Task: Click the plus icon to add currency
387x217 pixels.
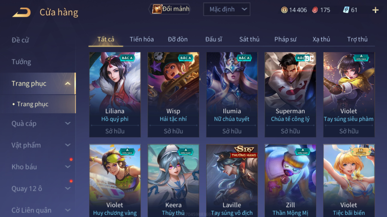Action: tap(375, 10)
